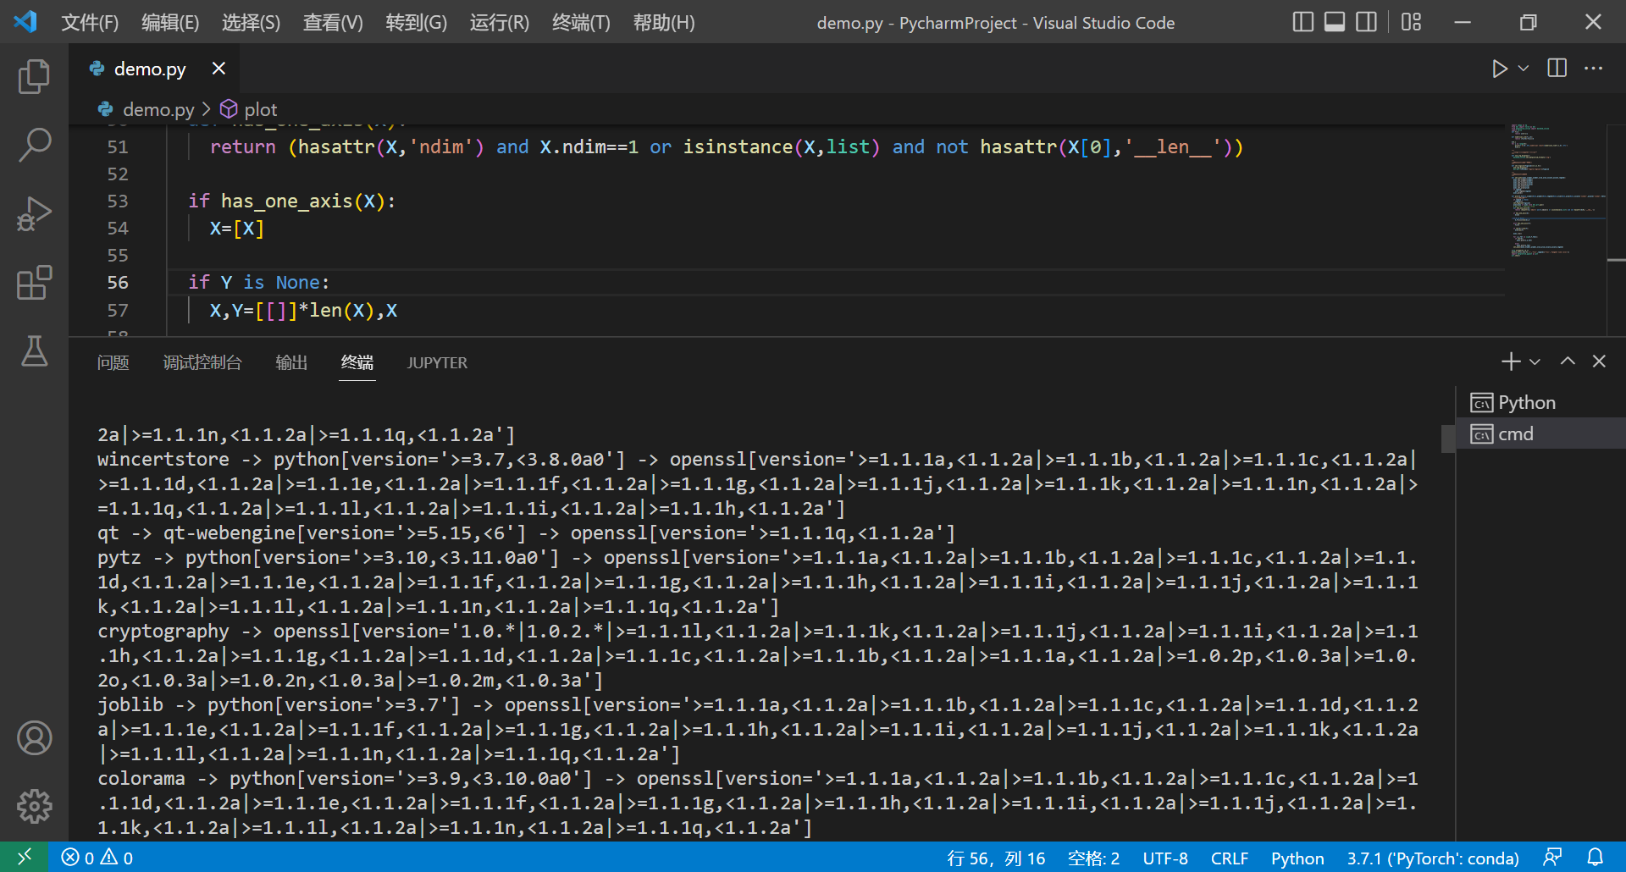Open the Explorer sidebar icon
The width and height of the screenshot is (1626, 872).
point(34,76)
